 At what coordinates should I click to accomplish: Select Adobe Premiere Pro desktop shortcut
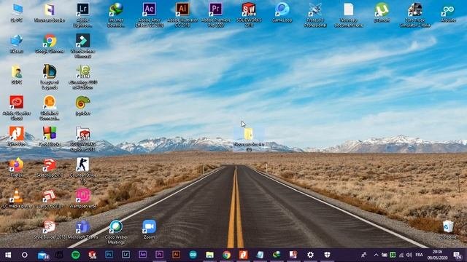coord(216,15)
